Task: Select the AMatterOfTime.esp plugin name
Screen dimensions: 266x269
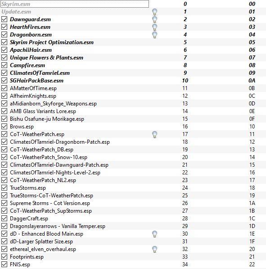Action: pyautogui.click(x=33, y=88)
